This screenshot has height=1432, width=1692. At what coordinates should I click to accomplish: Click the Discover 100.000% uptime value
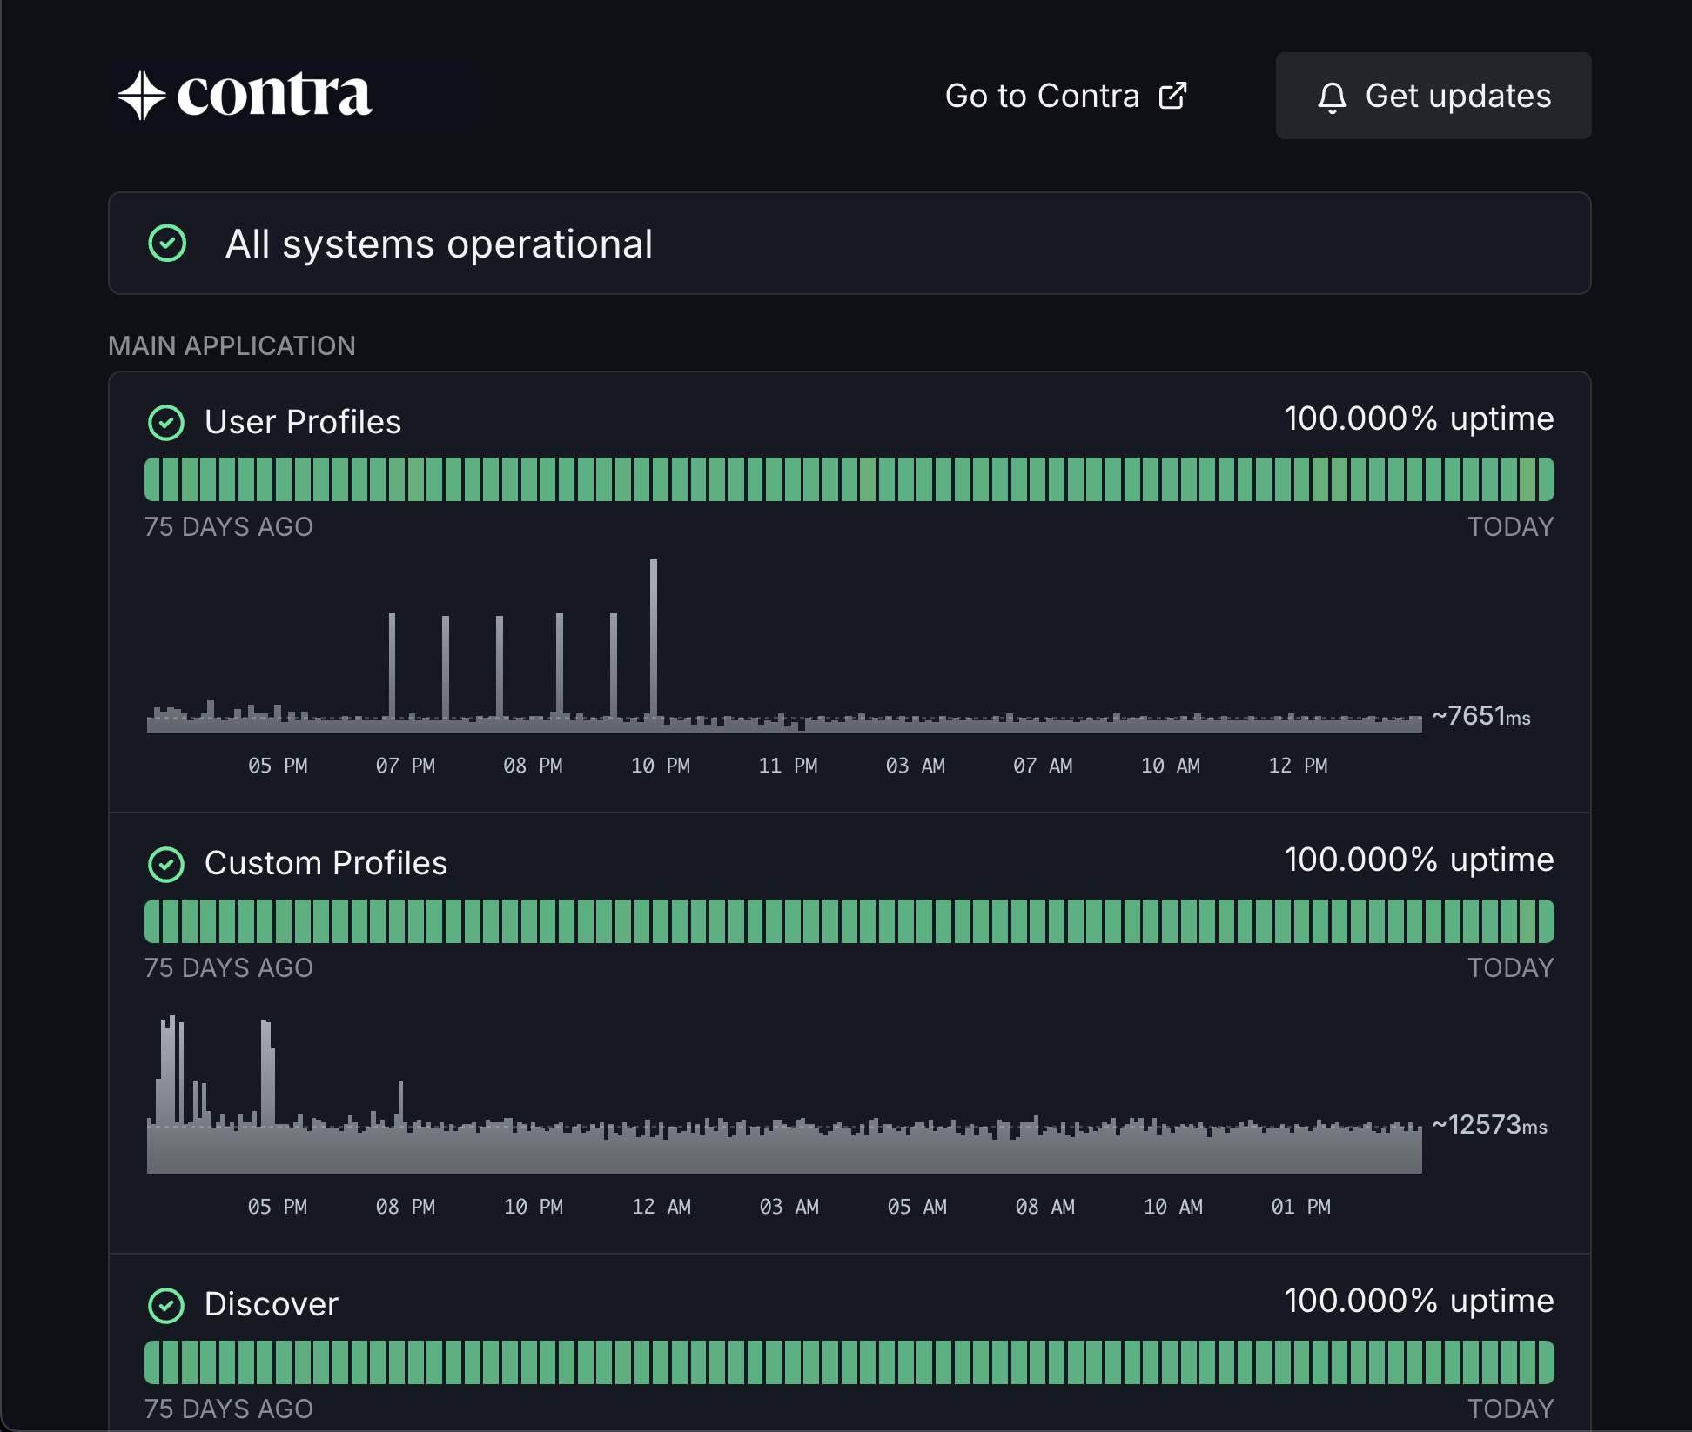(x=1419, y=1301)
